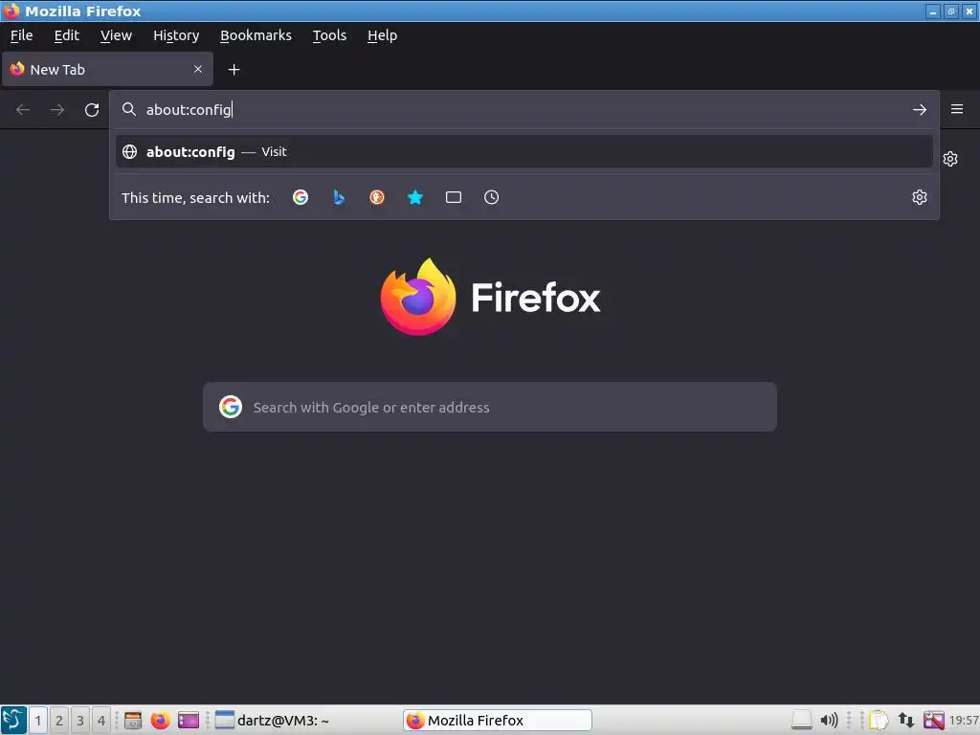Click the display tray icon
This screenshot has width=980, height=735.
(x=934, y=720)
